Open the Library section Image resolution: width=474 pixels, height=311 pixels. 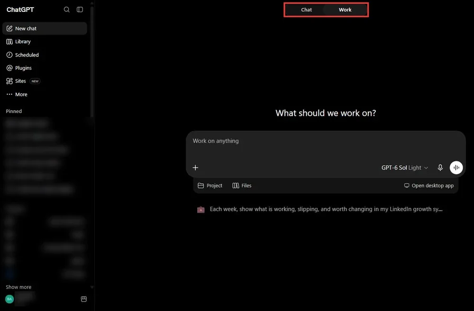tap(45, 41)
